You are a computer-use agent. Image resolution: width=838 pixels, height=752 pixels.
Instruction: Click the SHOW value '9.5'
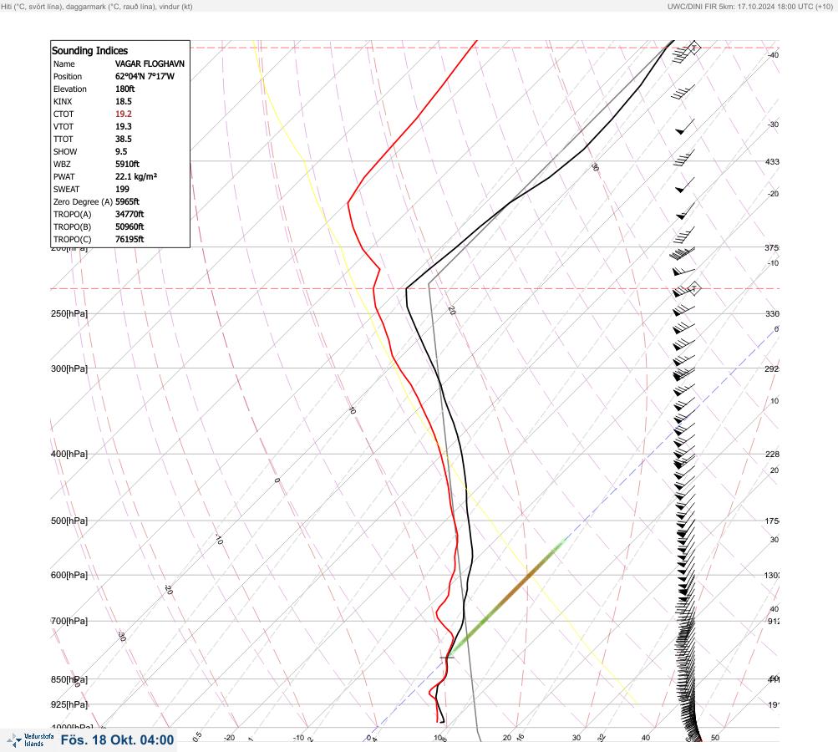[x=121, y=152]
